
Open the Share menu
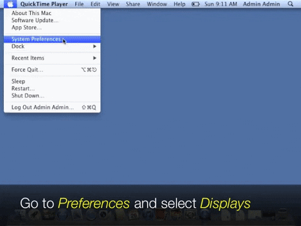133,4
